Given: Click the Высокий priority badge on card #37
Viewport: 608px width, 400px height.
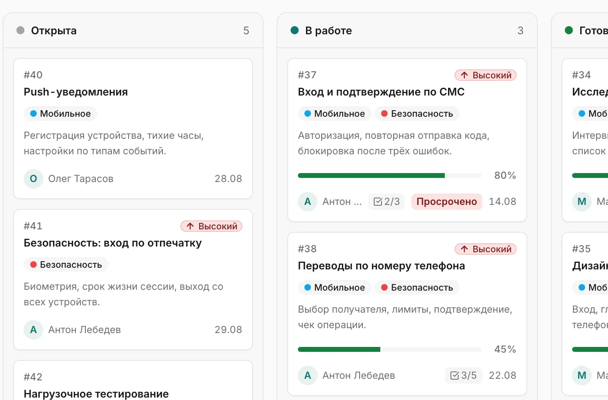Looking at the screenshot, I should pyautogui.click(x=486, y=75).
